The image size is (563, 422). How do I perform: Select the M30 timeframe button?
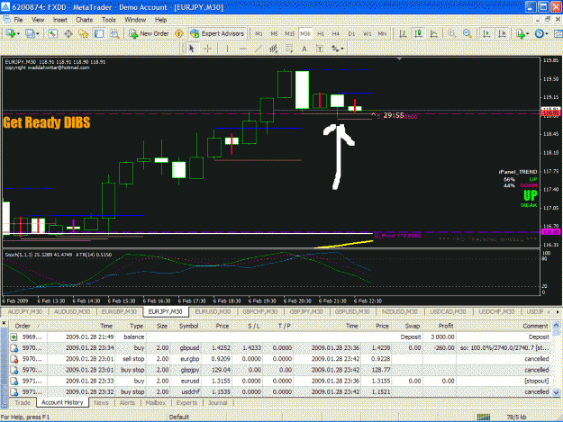(x=305, y=33)
